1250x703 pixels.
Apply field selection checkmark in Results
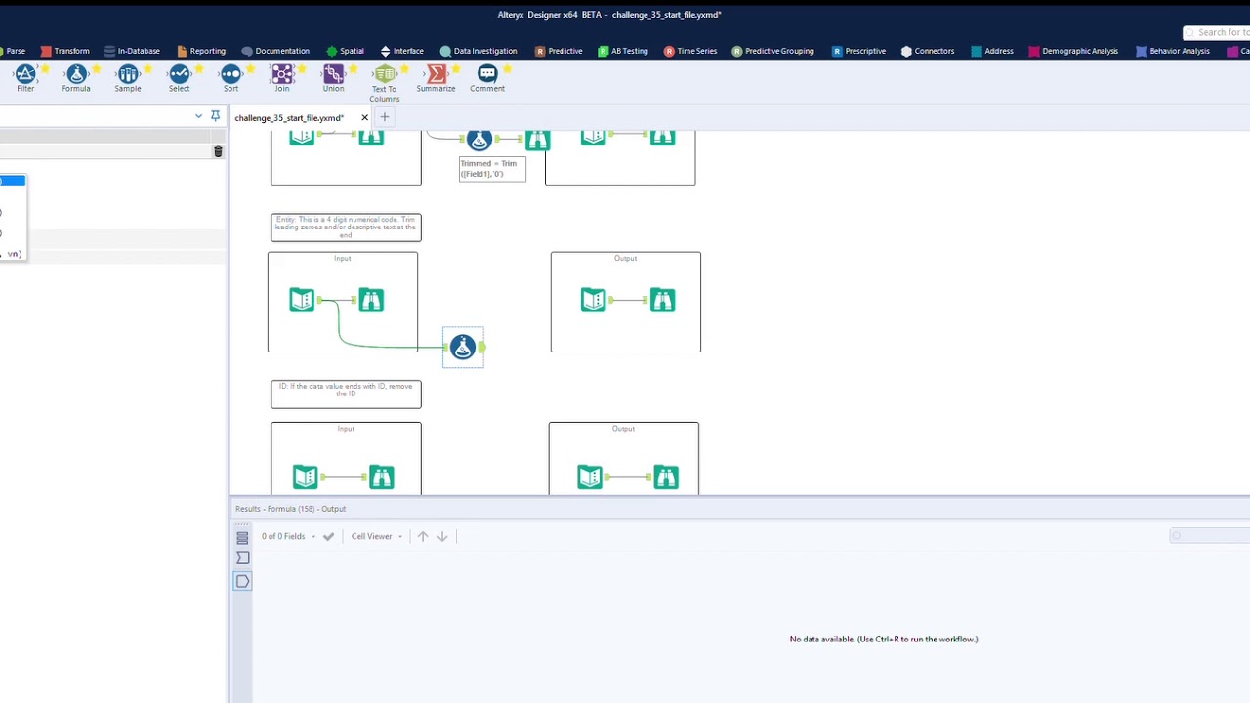(328, 536)
